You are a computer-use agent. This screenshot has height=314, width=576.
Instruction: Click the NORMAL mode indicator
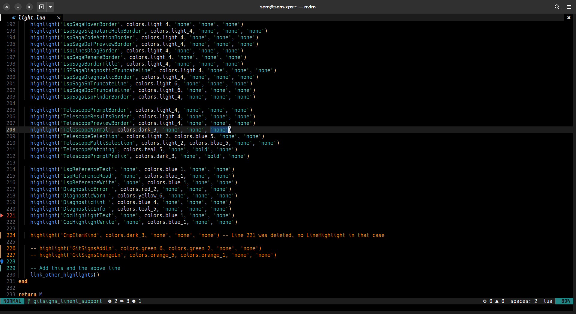click(x=12, y=301)
